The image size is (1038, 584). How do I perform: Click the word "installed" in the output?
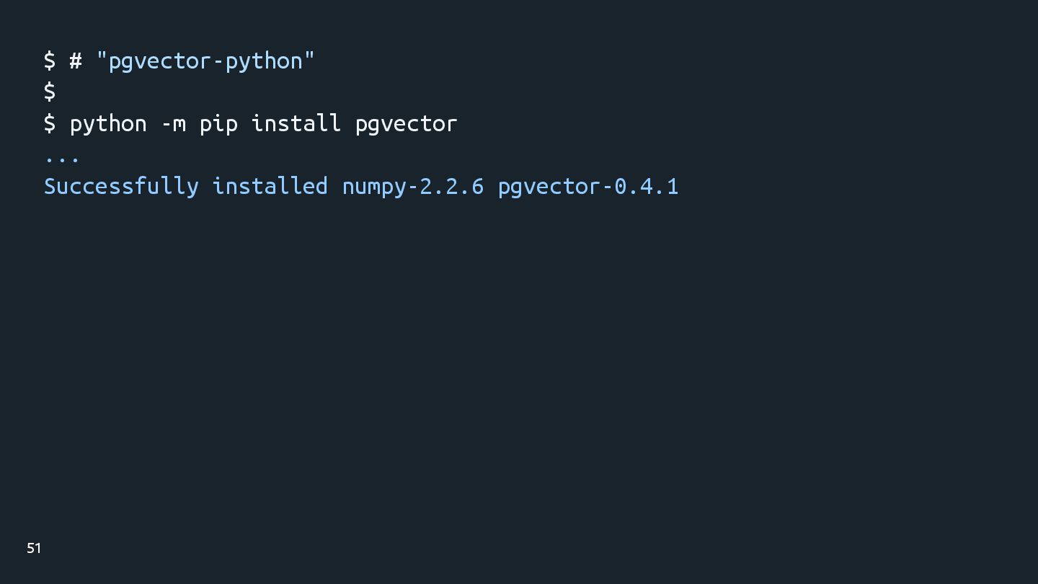pyautogui.click(x=270, y=186)
